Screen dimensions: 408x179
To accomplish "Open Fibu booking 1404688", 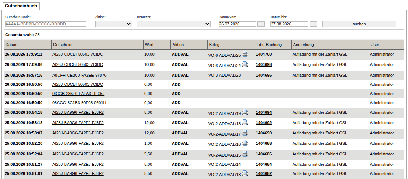I will tap(264, 143).
